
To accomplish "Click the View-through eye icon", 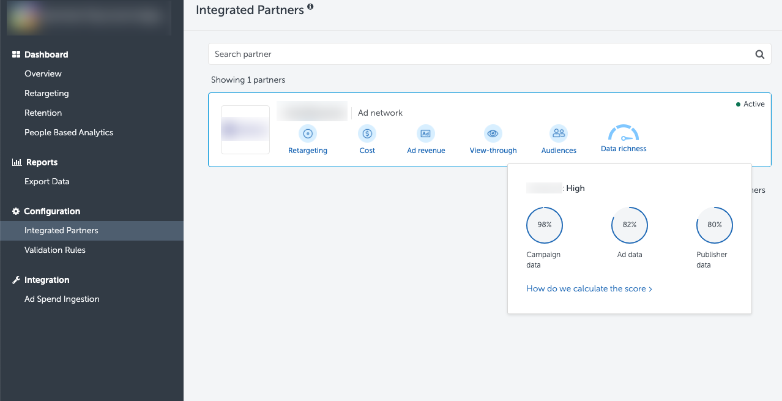I will point(493,133).
